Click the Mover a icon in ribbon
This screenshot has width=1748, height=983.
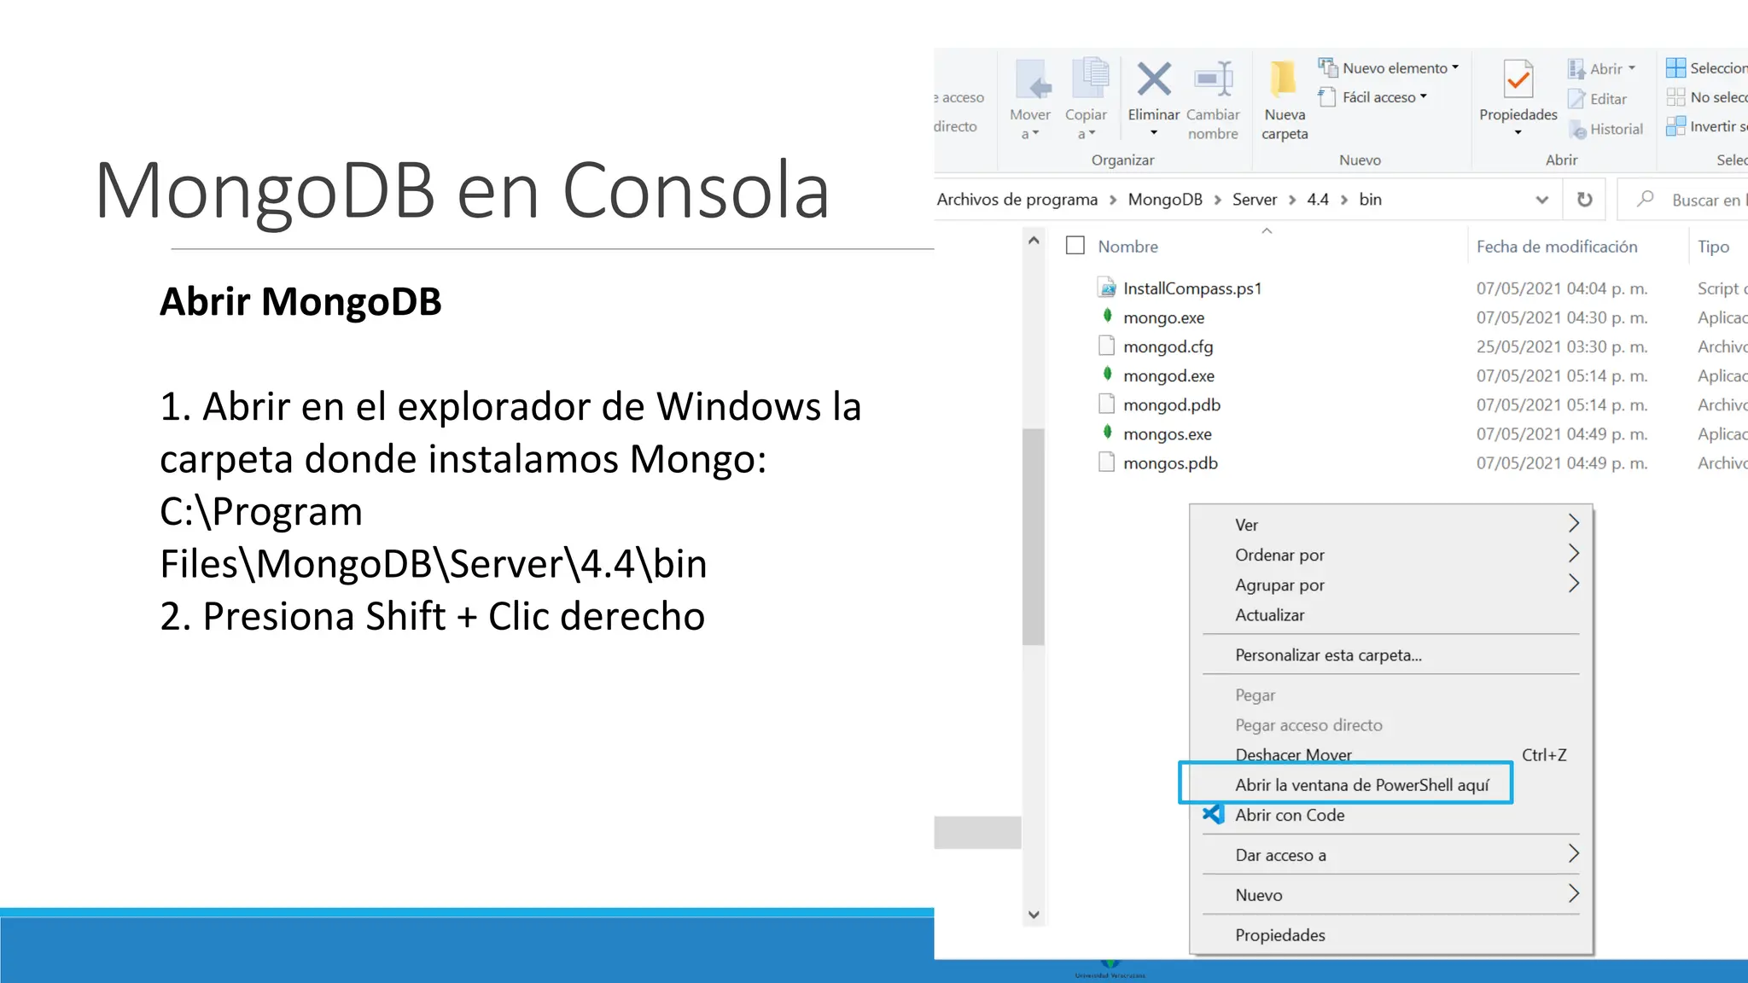[1032, 80]
